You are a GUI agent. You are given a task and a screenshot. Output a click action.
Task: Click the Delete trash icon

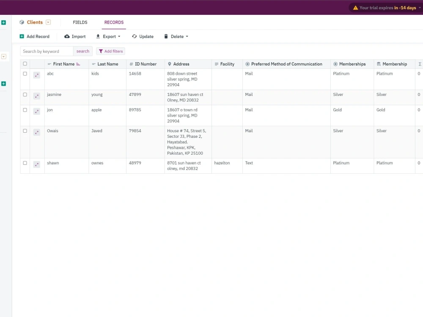click(x=166, y=36)
